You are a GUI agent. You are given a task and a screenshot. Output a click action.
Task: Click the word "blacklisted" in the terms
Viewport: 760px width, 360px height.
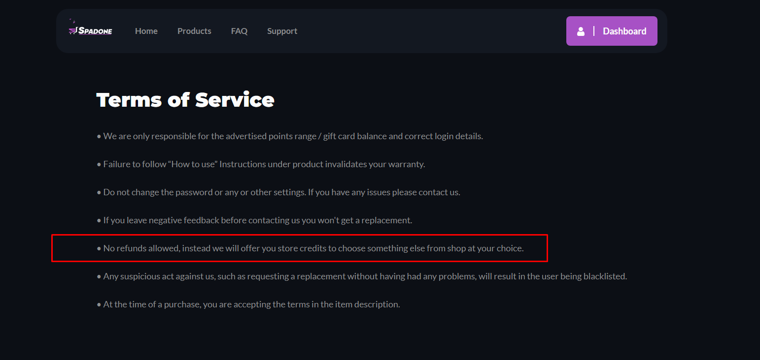[605, 276]
